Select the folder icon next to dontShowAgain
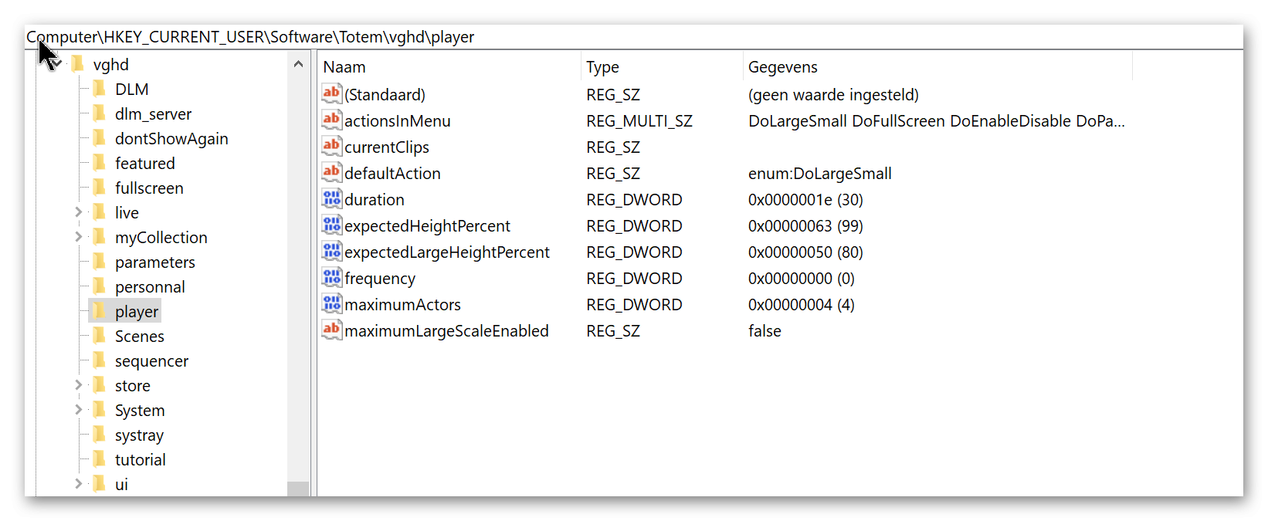 pyautogui.click(x=99, y=138)
